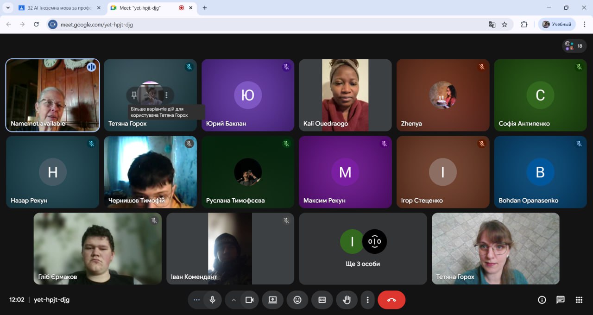
Task: Open the activities grid icon
Action: [x=579, y=300]
